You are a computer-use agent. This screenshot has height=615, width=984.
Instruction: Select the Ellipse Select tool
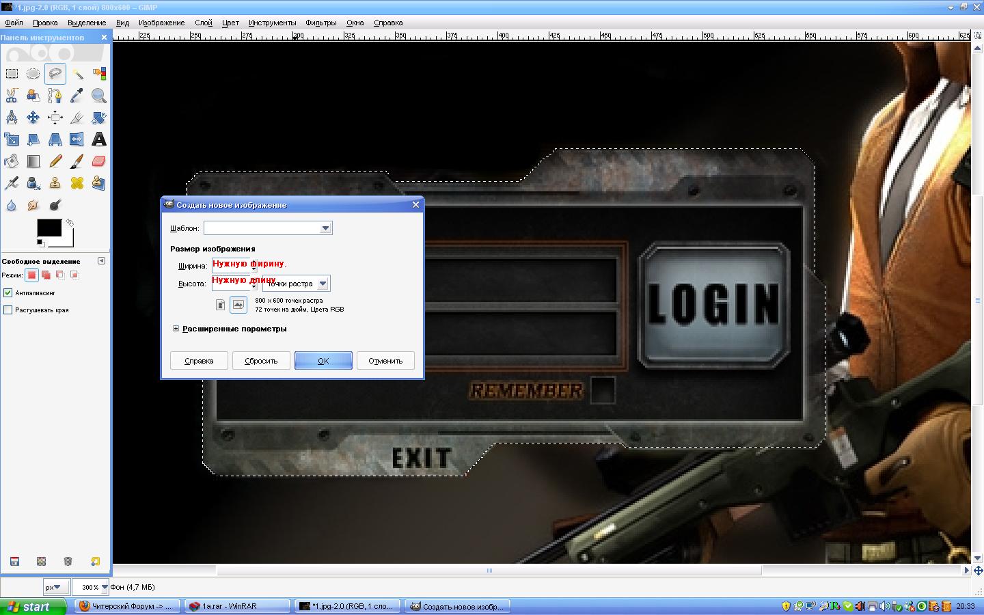[33, 74]
